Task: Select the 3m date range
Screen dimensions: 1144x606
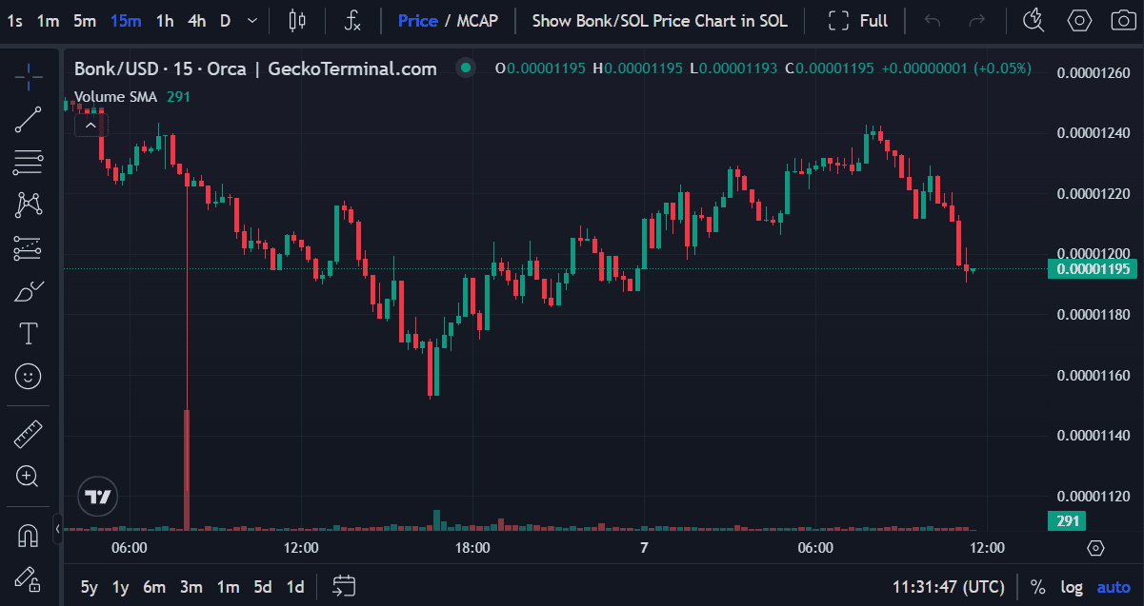Action: tap(191, 587)
